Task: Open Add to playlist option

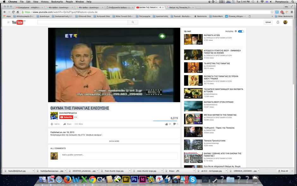Action: click(x=55, y=124)
